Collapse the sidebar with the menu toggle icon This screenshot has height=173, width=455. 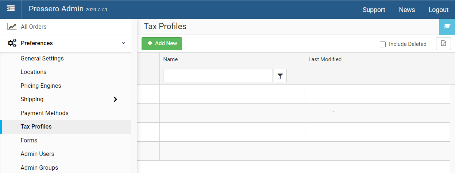tap(11, 8)
